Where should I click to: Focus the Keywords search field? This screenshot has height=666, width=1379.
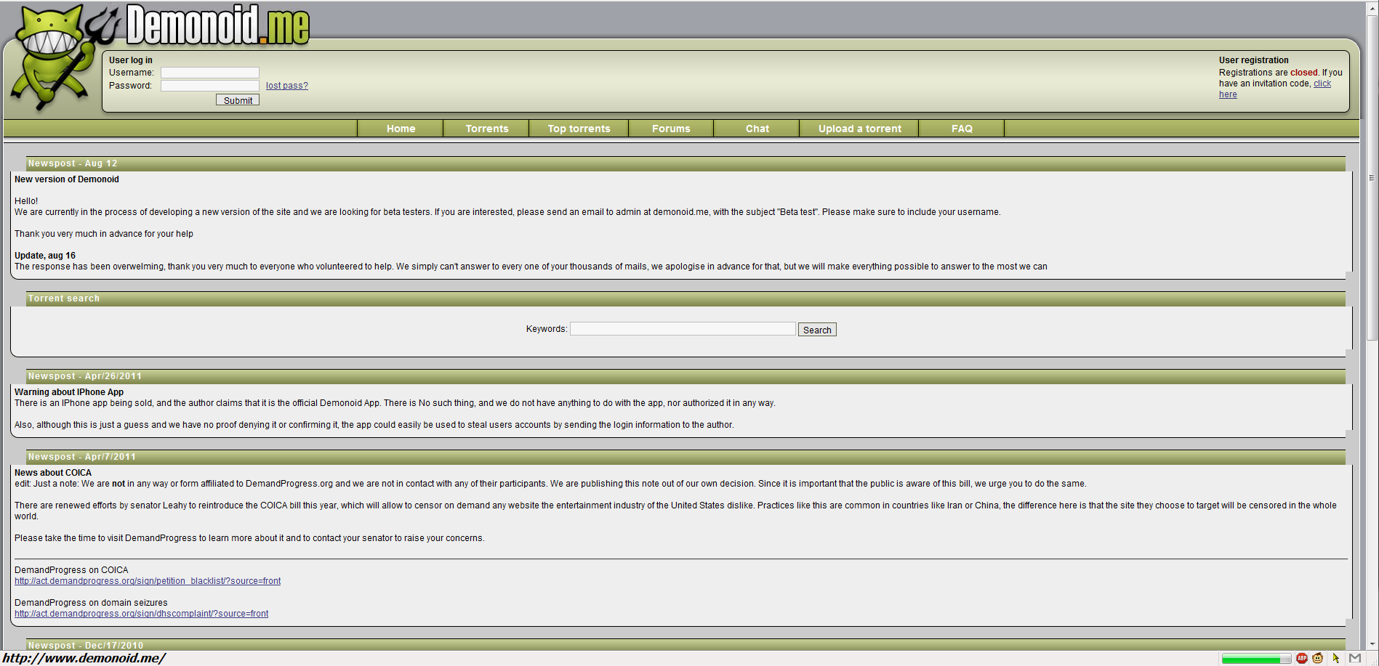pos(683,329)
